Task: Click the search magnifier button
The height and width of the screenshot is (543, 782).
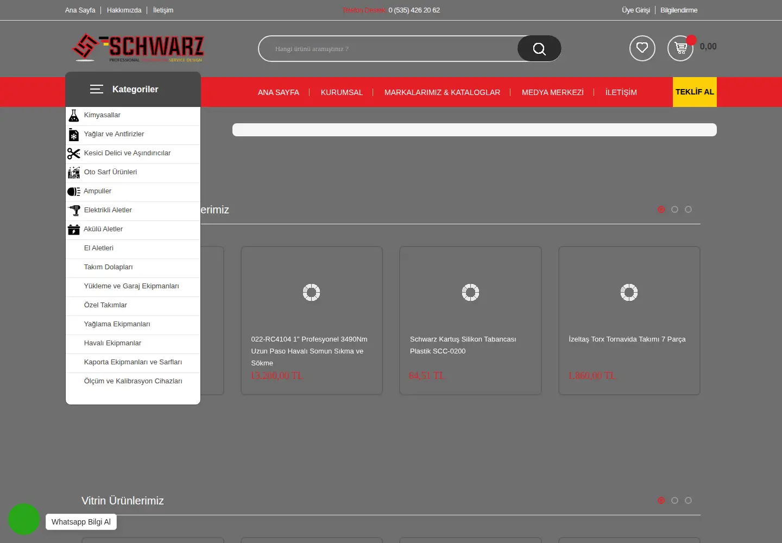Action: [539, 49]
